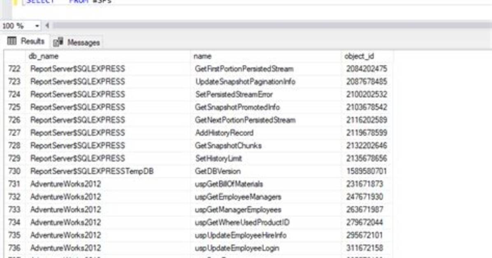Click object_id cell 231671873
This screenshot has height=258, width=492.
[367, 184]
